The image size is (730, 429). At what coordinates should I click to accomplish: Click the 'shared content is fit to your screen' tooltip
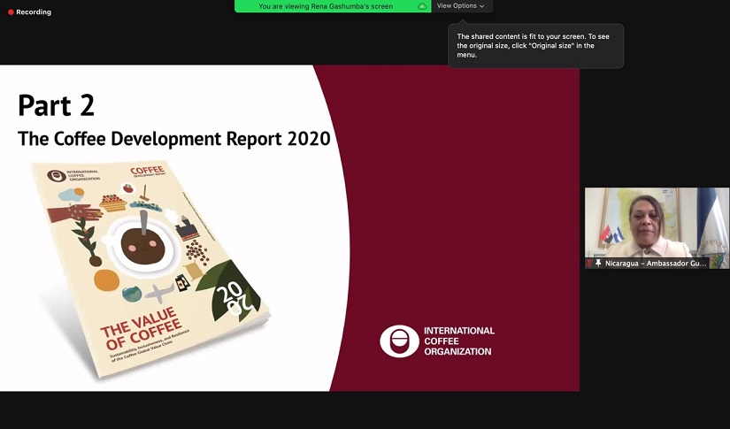click(535, 46)
